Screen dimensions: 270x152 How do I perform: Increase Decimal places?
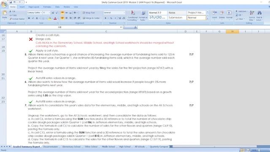pyautogui.click(x=120, y=18)
